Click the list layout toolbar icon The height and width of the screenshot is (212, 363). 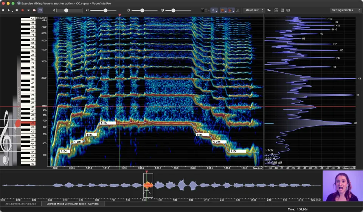(x=282, y=10)
